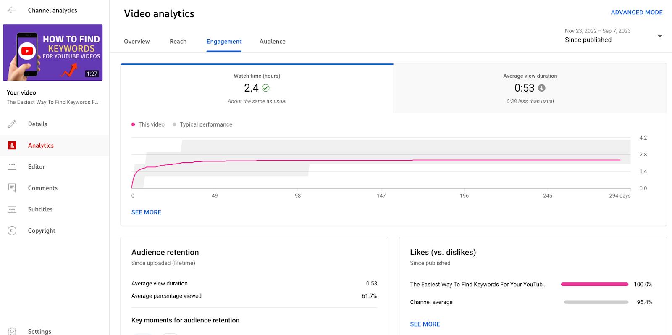Click the Channel average row label
This screenshot has height=335, width=672.
tap(431, 302)
